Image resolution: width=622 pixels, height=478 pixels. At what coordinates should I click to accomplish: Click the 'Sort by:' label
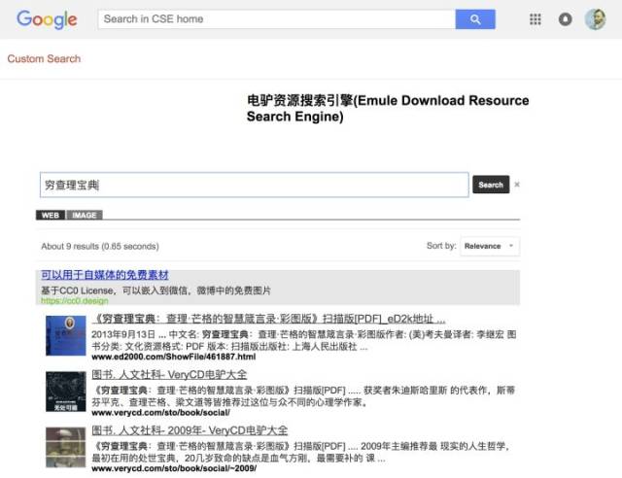tap(441, 246)
